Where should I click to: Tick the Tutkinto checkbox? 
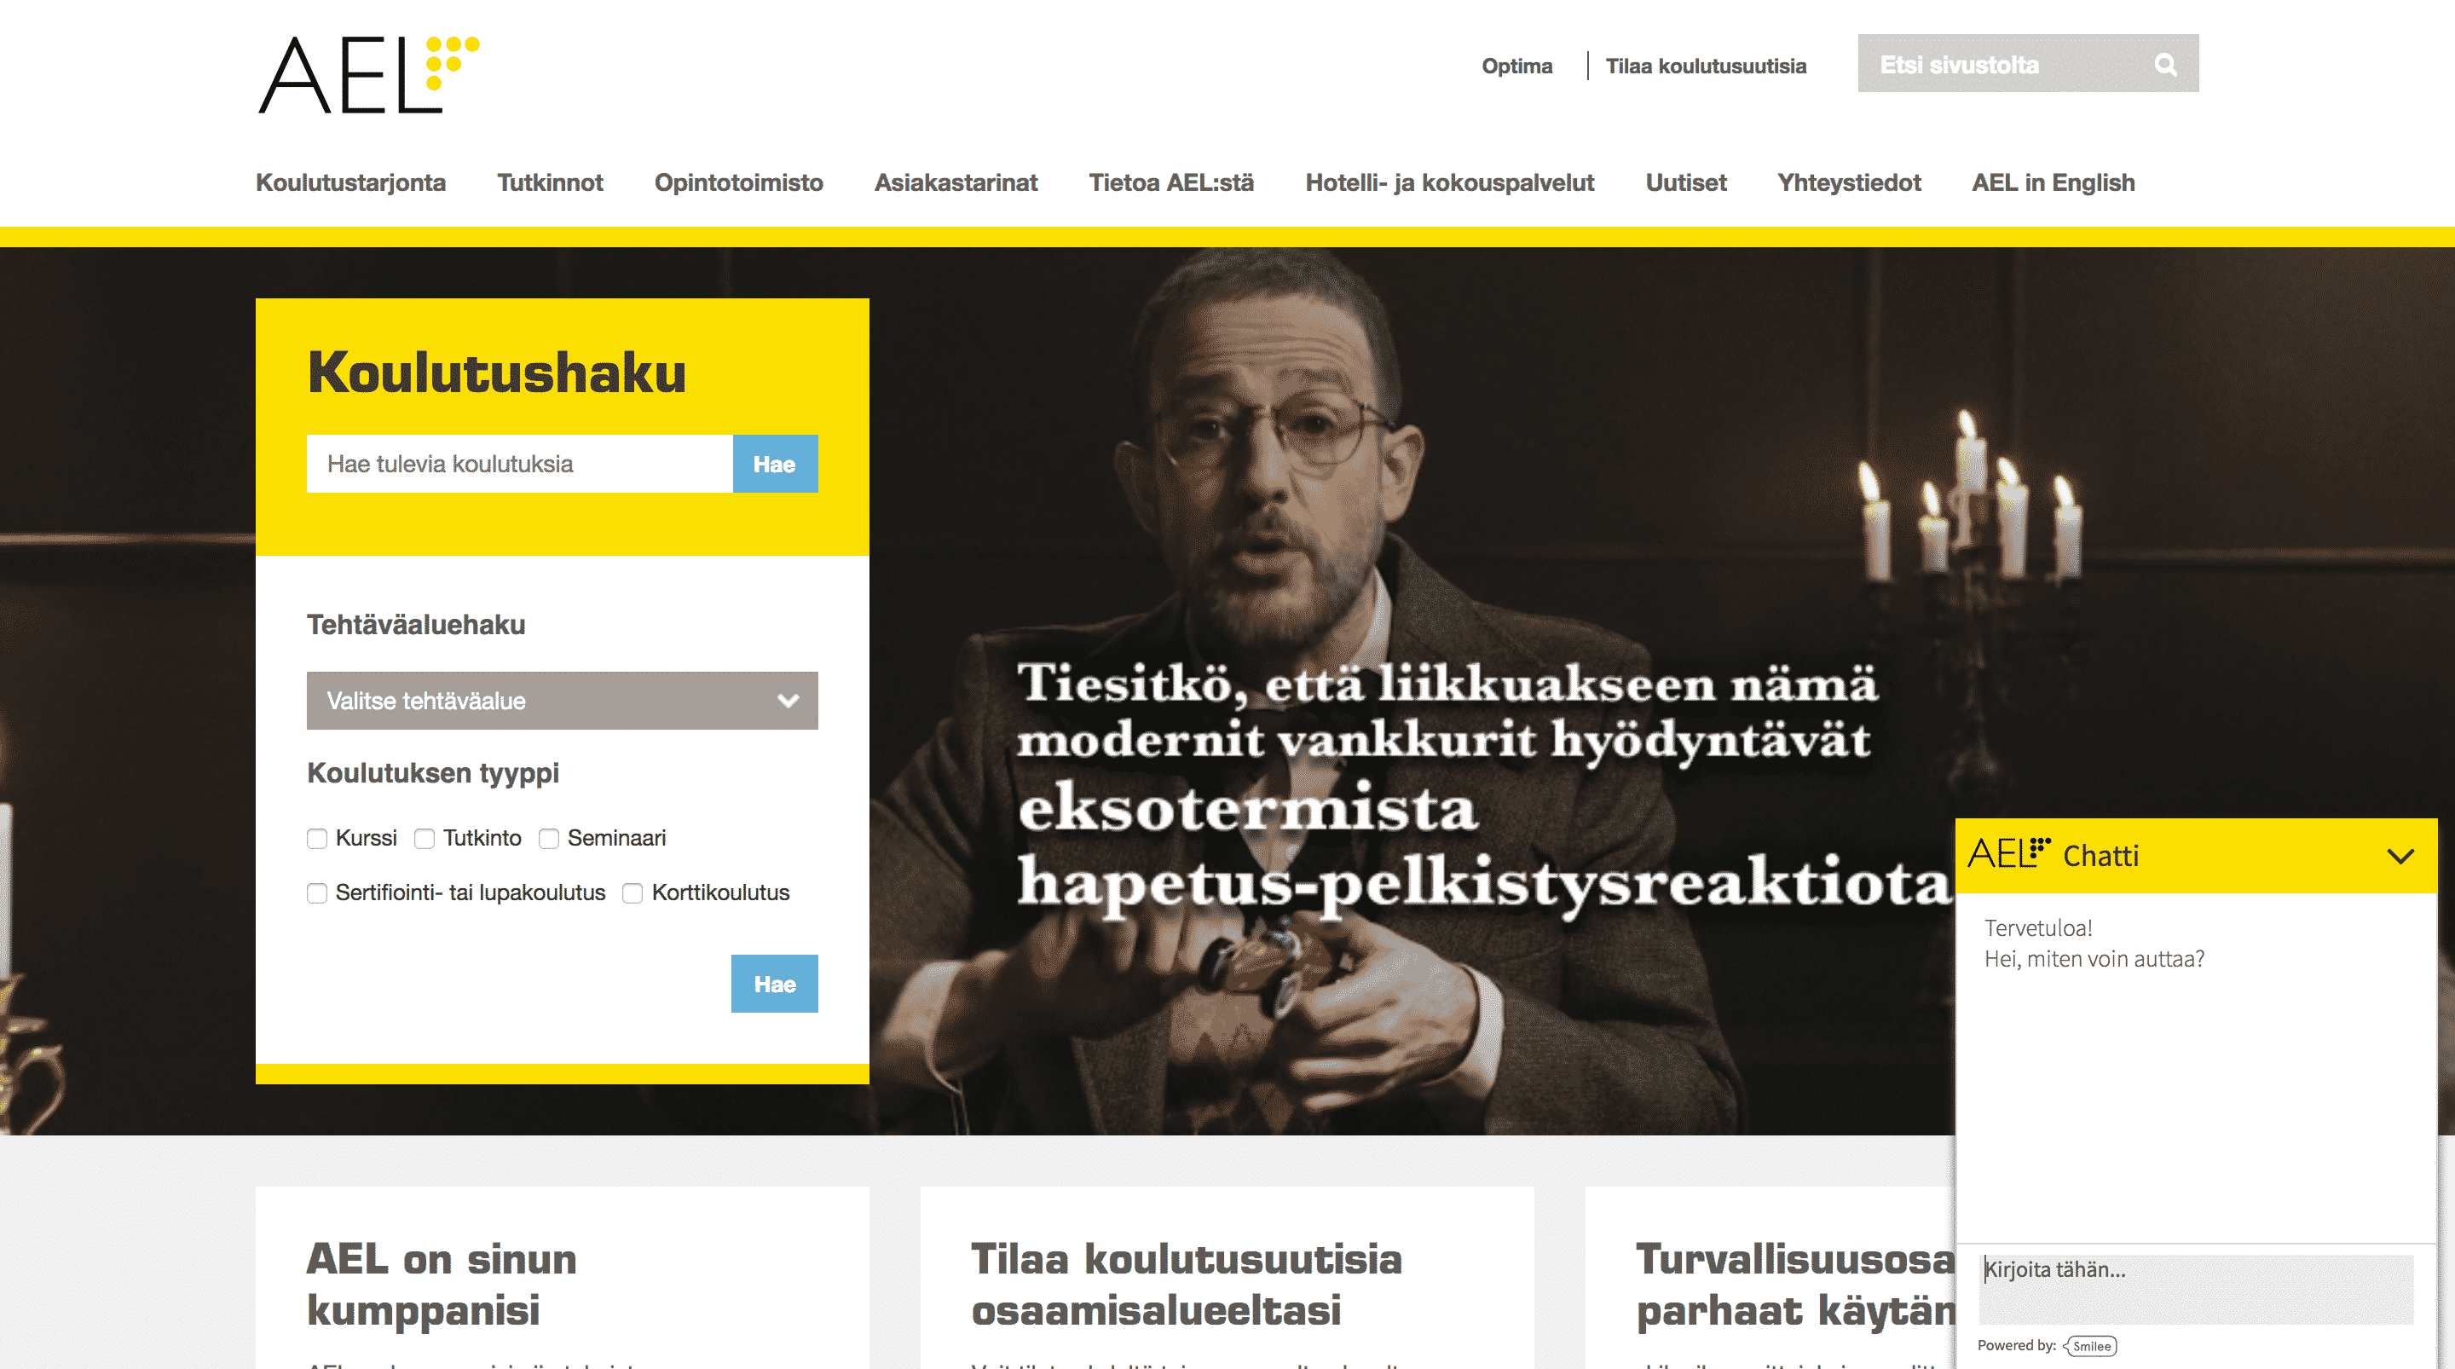tap(425, 839)
